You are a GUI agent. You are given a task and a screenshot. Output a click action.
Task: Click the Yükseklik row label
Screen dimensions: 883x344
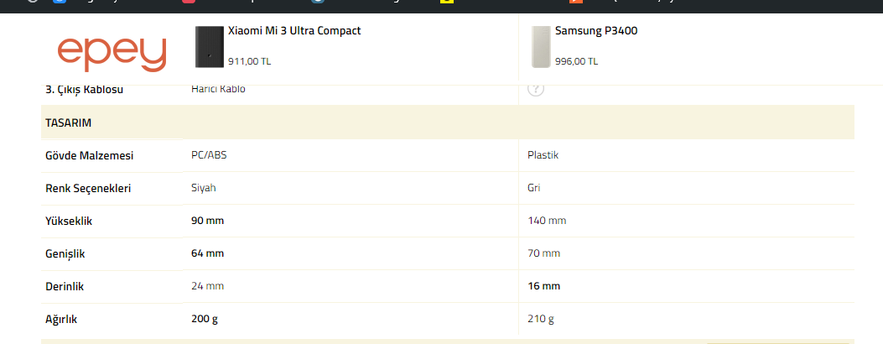pos(69,221)
